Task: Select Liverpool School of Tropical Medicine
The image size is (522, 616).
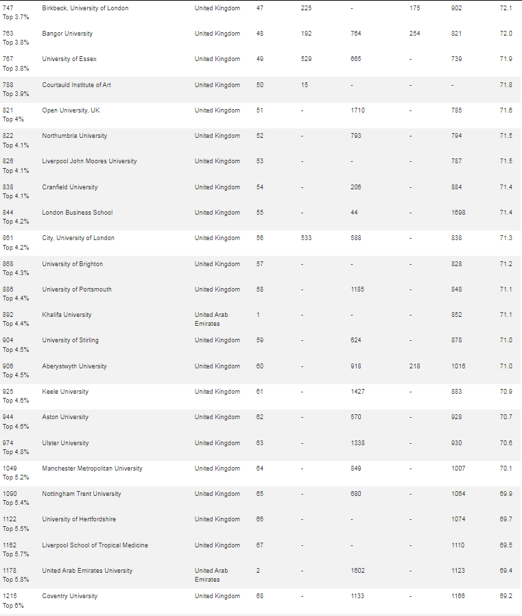Action: pyautogui.click(x=95, y=545)
